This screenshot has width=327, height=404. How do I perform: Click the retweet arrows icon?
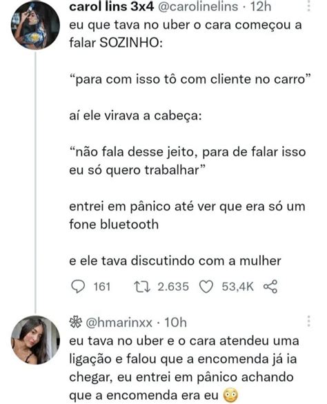pos(142,287)
